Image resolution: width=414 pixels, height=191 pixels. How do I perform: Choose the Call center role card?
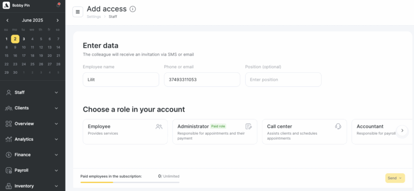click(304, 131)
